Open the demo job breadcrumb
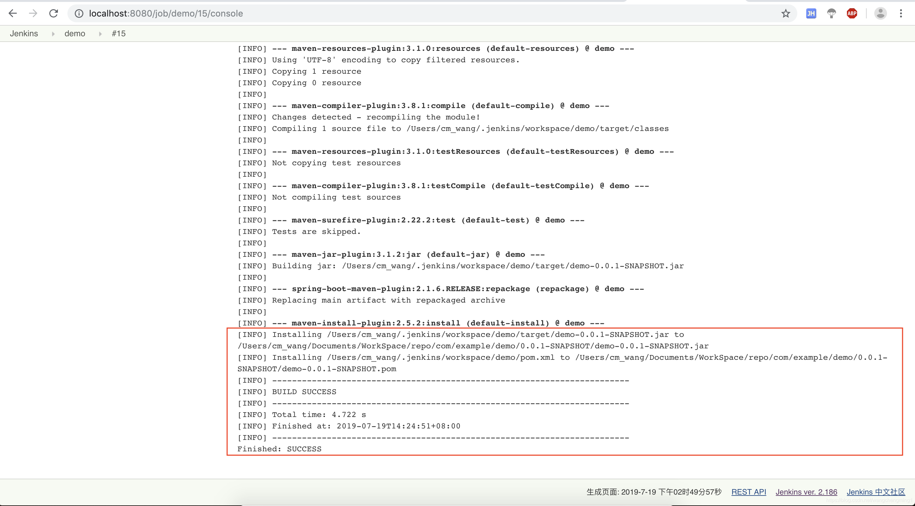The height and width of the screenshot is (506, 915). (x=74, y=33)
